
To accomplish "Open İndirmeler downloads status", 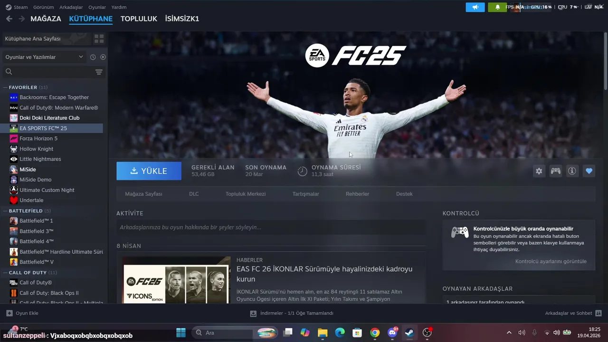I will pos(292,313).
